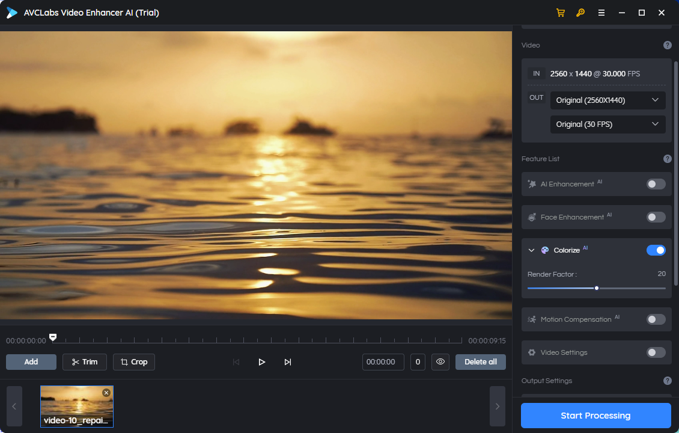
Task: Open the hamburger application menu
Action: point(601,12)
